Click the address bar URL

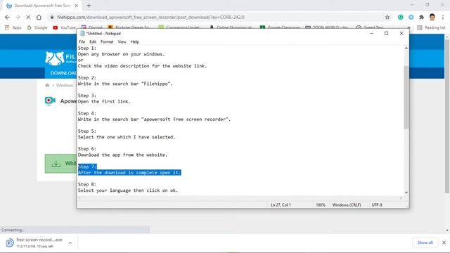tap(150, 17)
